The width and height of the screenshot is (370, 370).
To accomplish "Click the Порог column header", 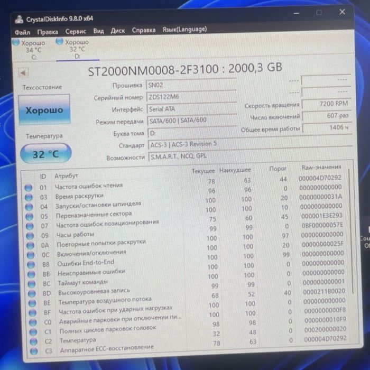I will click(x=277, y=169).
